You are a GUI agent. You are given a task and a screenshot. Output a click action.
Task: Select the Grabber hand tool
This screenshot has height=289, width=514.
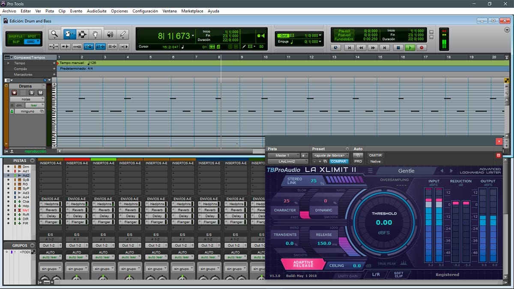point(96,34)
